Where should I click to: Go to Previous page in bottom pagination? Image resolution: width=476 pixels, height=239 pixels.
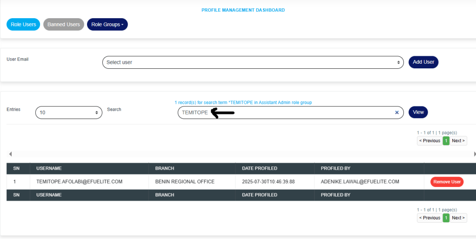coord(429,218)
